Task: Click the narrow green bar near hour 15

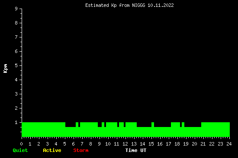Action: (x=153, y=130)
